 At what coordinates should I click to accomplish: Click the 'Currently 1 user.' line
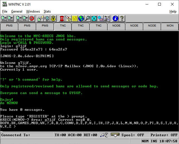(x=19, y=69)
